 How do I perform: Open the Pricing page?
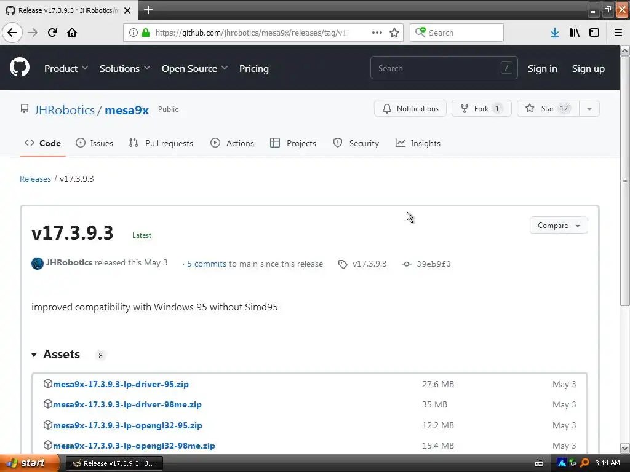click(254, 69)
